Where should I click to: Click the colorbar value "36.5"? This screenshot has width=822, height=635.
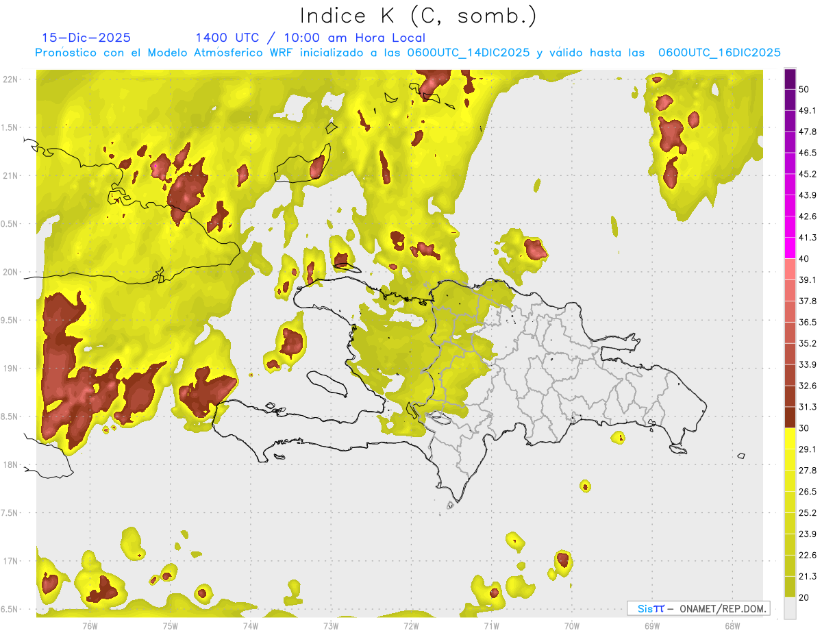(808, 322)
